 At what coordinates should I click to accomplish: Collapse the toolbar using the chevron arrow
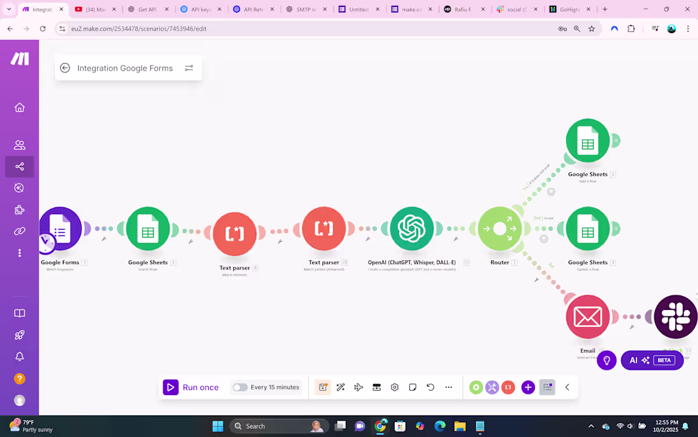click(x=567, y=387)
